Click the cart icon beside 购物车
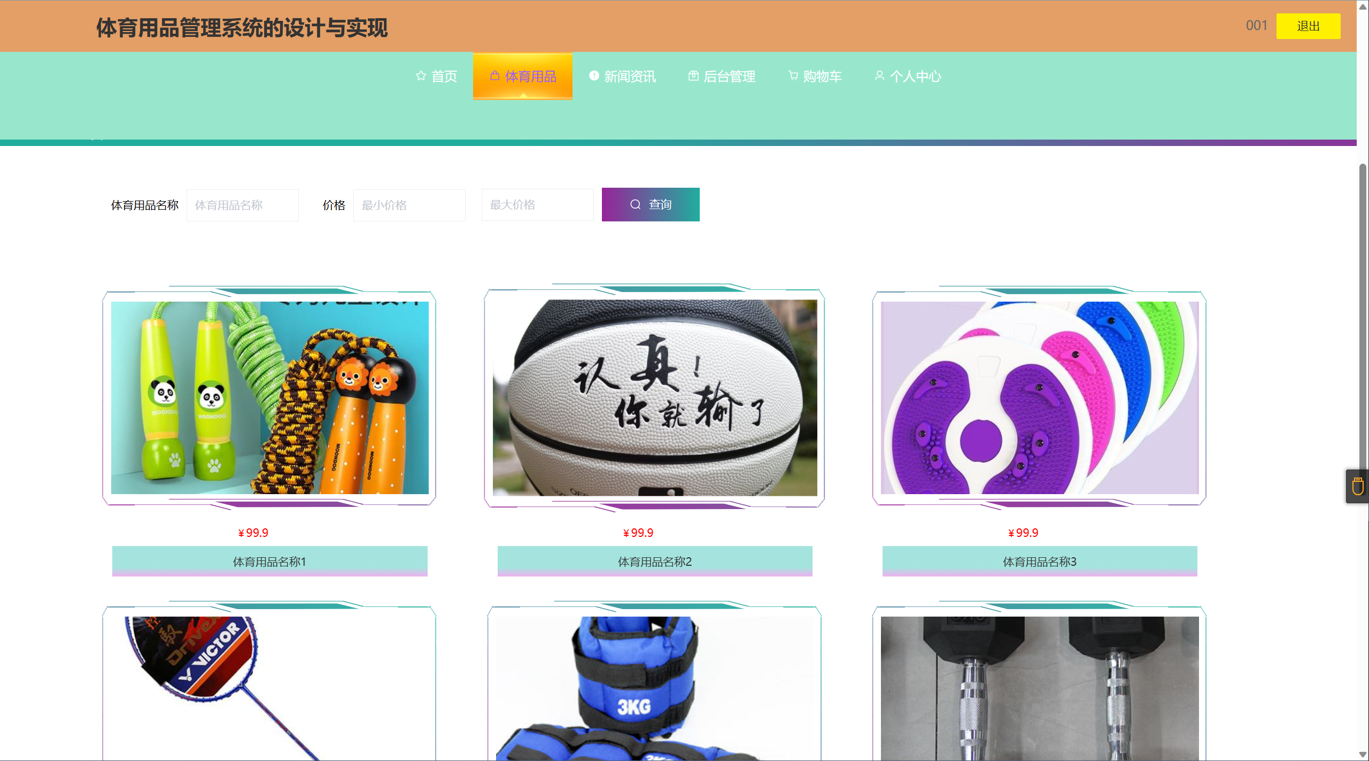Image resolution: width=1369 pixels, height=761 pixels. pos(793,76)
